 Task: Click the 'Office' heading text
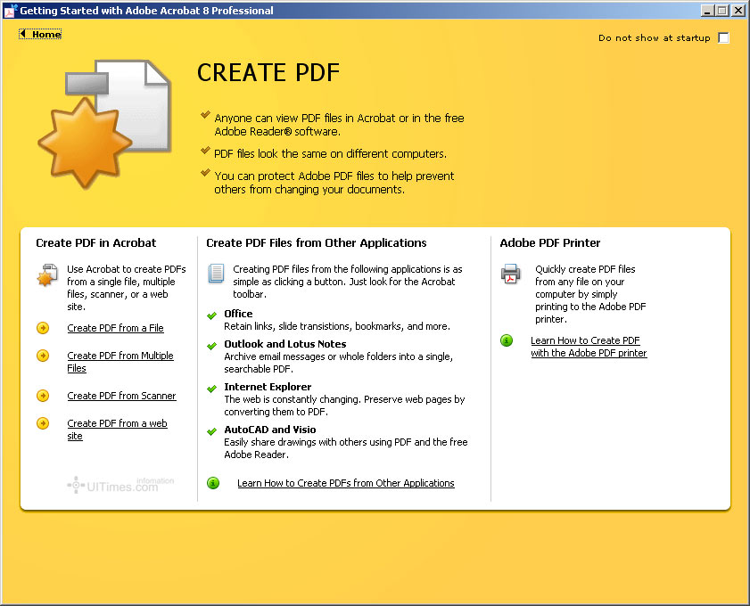[x=238, y=314]
